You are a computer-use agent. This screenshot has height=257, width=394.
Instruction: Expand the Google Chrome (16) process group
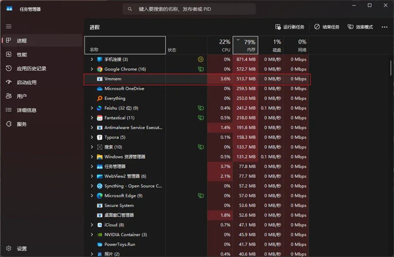(x=92, y=69)
